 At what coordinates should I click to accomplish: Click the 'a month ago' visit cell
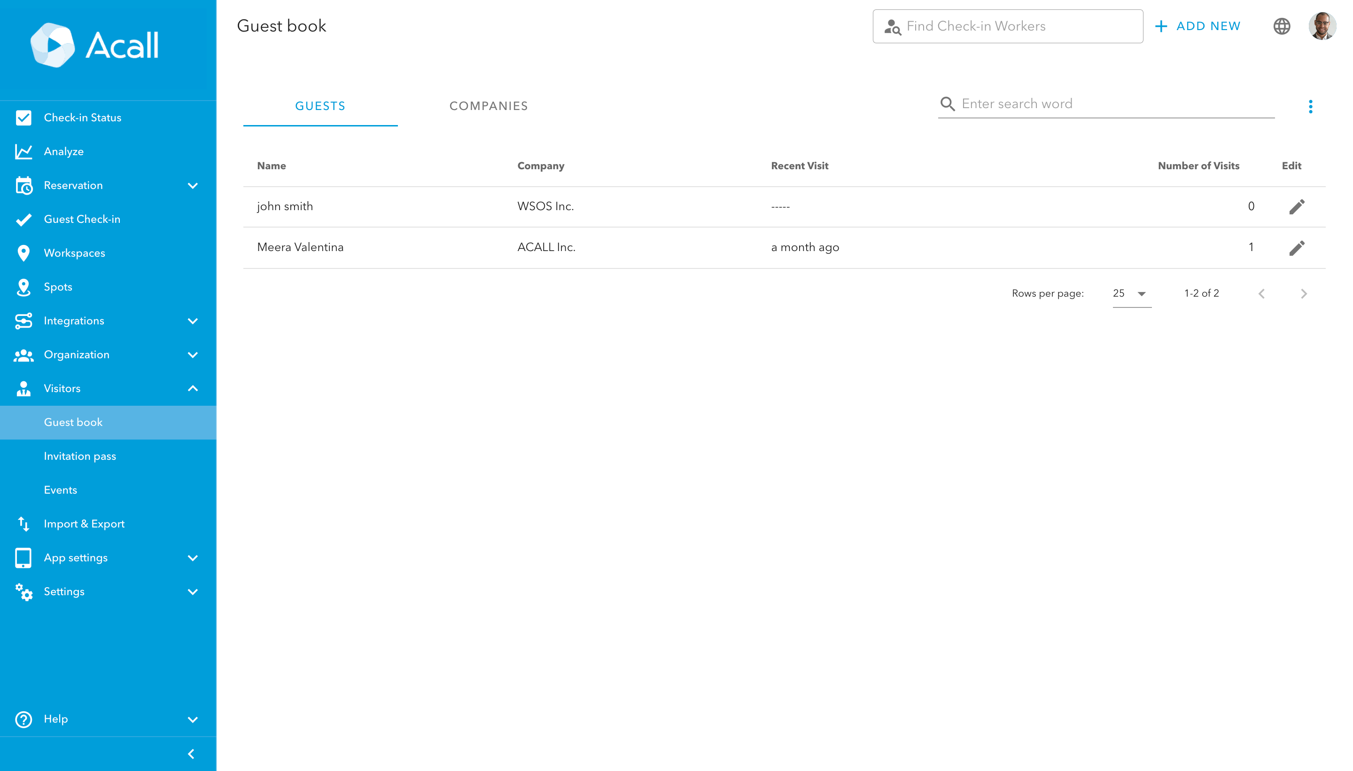click(x=805, y=247)
